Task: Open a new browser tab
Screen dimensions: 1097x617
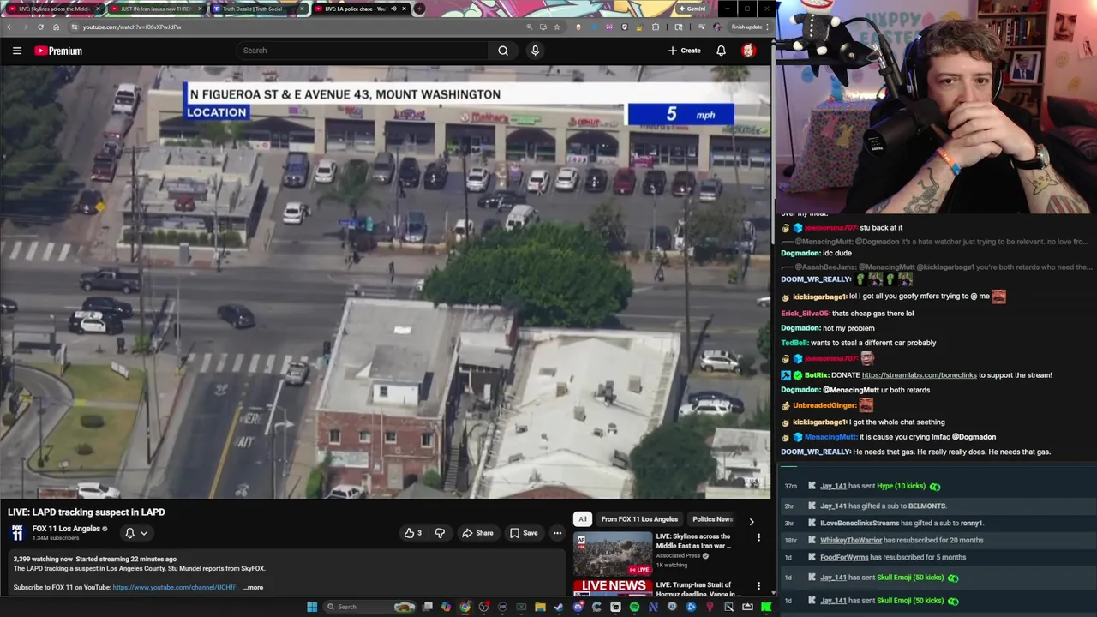Action: point(419,9)
